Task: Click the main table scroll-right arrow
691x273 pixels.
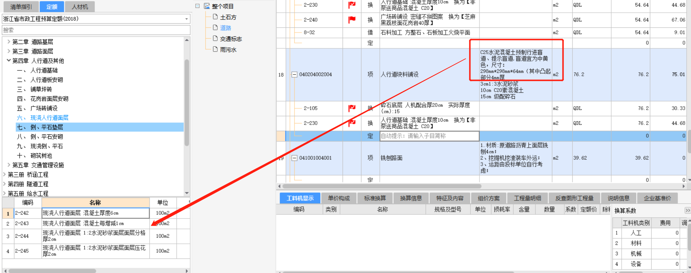Action: coord(683,186)
